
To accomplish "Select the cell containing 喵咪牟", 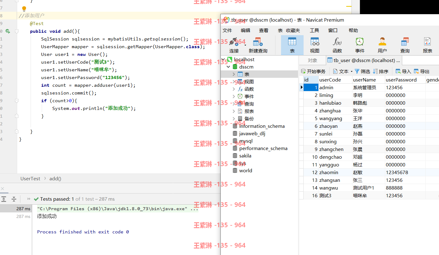I will (369, 195).
